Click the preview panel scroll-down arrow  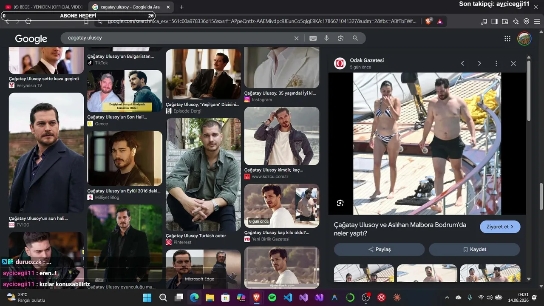529,279
